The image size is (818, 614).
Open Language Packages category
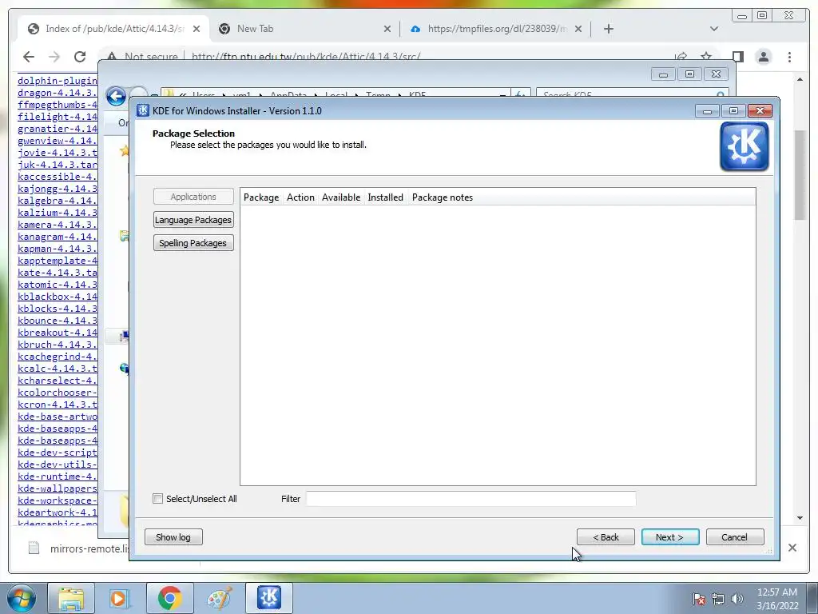click(x=193, y=220)
